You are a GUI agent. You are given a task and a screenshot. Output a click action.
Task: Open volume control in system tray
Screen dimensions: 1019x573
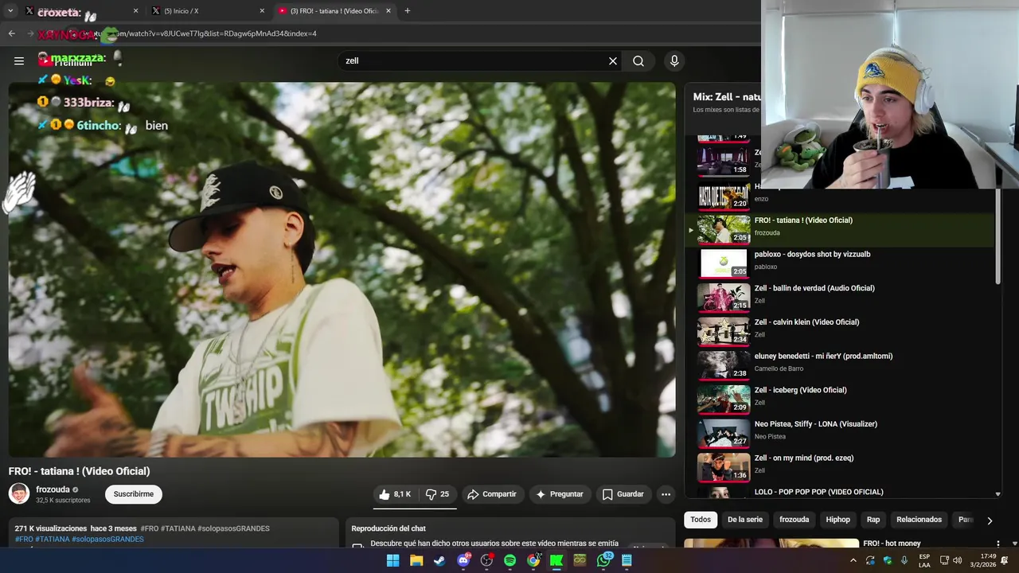tap(958, 560)
